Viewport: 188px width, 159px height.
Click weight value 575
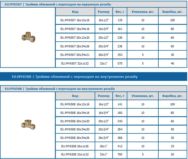[120, 63]
